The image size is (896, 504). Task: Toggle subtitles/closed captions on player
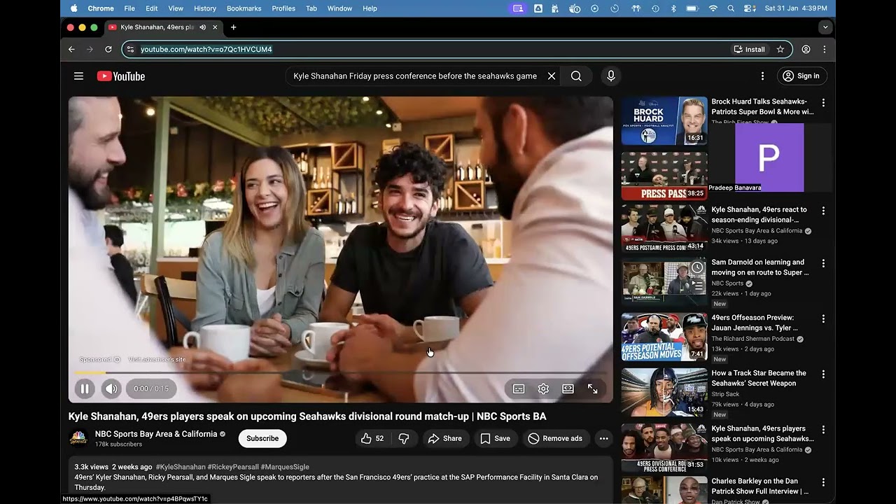(519, 388)
